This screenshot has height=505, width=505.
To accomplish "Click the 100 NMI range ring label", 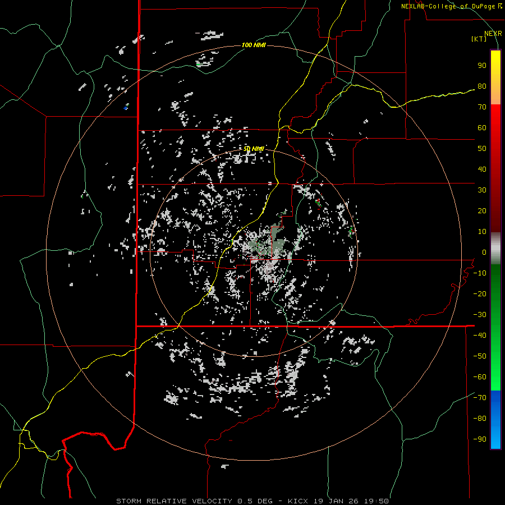I will (254, 45).
